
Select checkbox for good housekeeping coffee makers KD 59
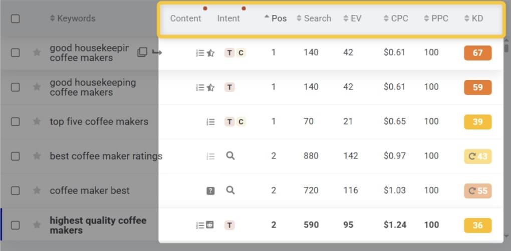(16, 87)
